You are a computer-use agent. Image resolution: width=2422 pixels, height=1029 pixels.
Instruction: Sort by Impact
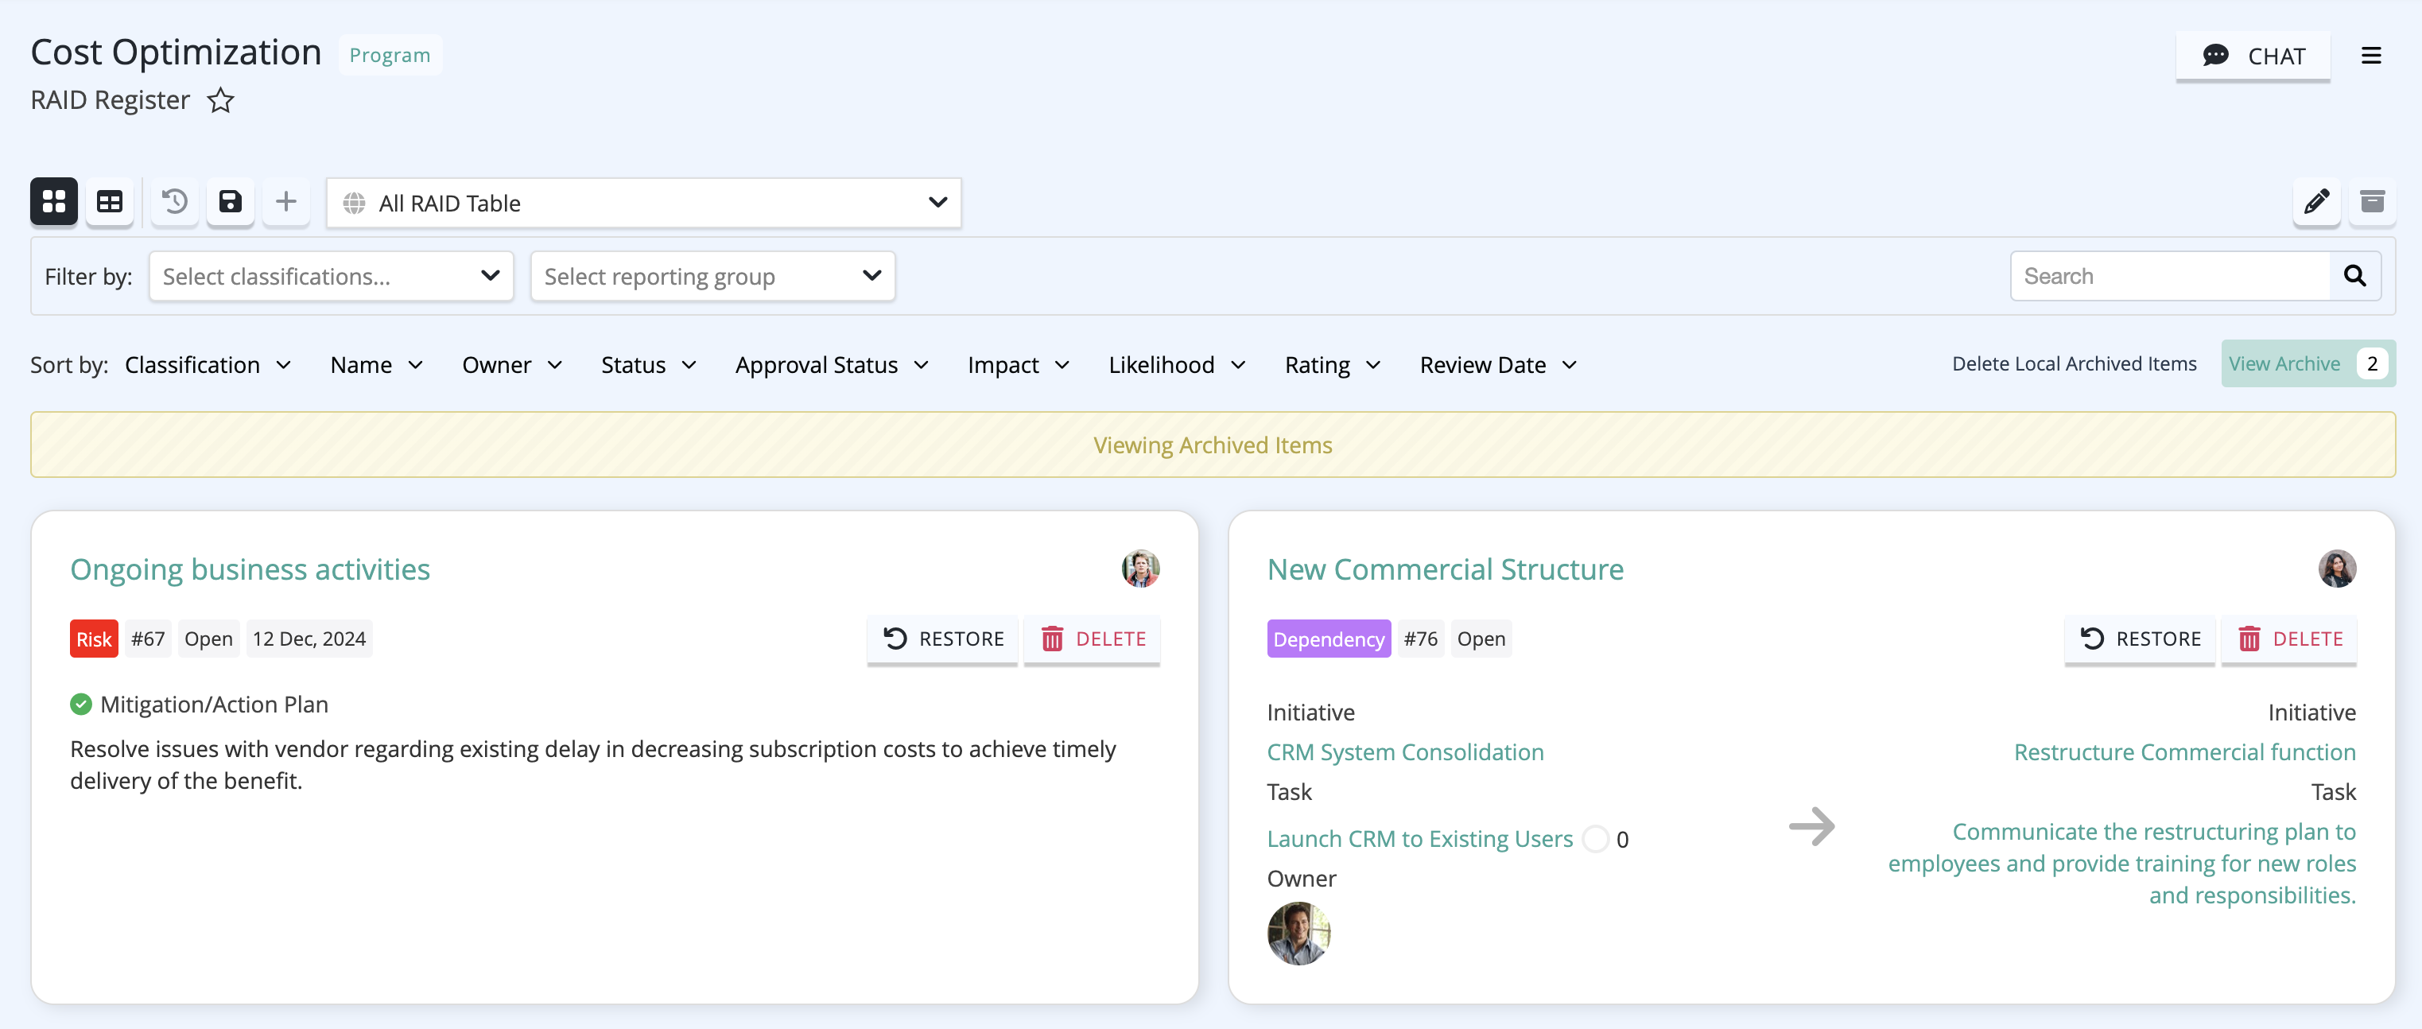[1019, 365]
